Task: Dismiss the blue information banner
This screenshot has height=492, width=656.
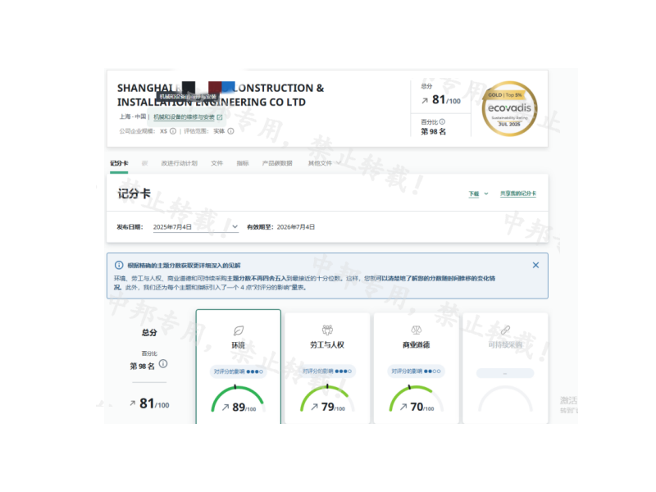Action: click(535, 265)
